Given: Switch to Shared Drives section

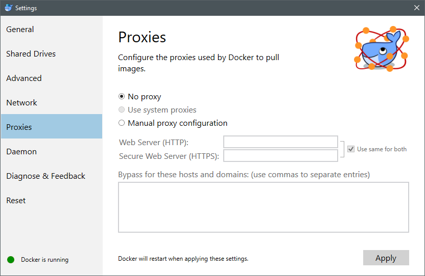Looking at the screenshot, I should point(31,54).
